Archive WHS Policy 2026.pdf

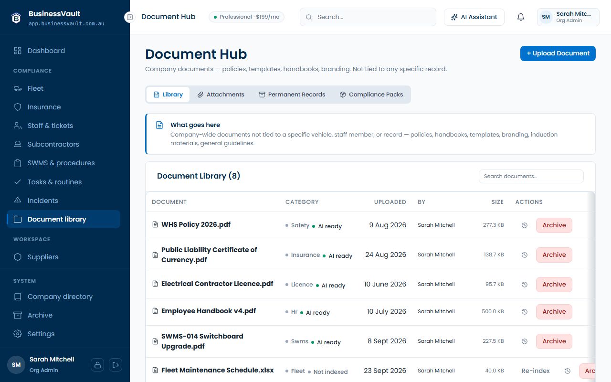[x=554, y=225]
